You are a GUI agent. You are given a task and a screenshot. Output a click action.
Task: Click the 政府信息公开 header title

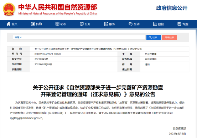tap(172, 8)
